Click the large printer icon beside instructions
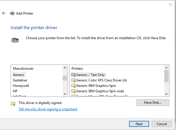 tap(15, 40)
